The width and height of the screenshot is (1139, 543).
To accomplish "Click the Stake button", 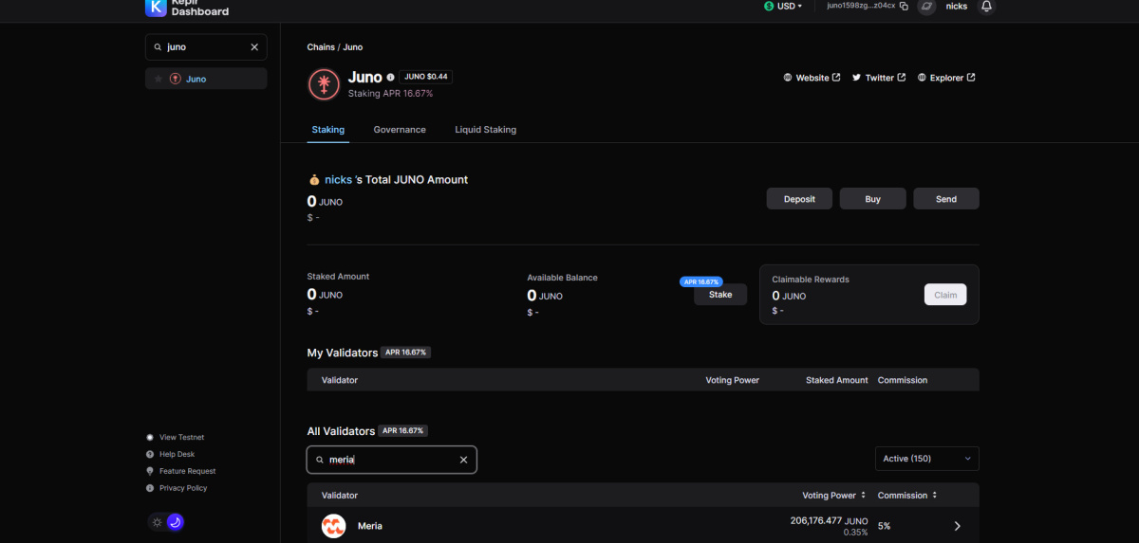I will click(x=720, y=295).
